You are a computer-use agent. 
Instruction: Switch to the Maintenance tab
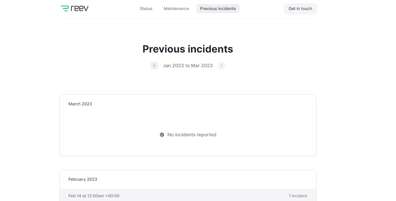176,9
